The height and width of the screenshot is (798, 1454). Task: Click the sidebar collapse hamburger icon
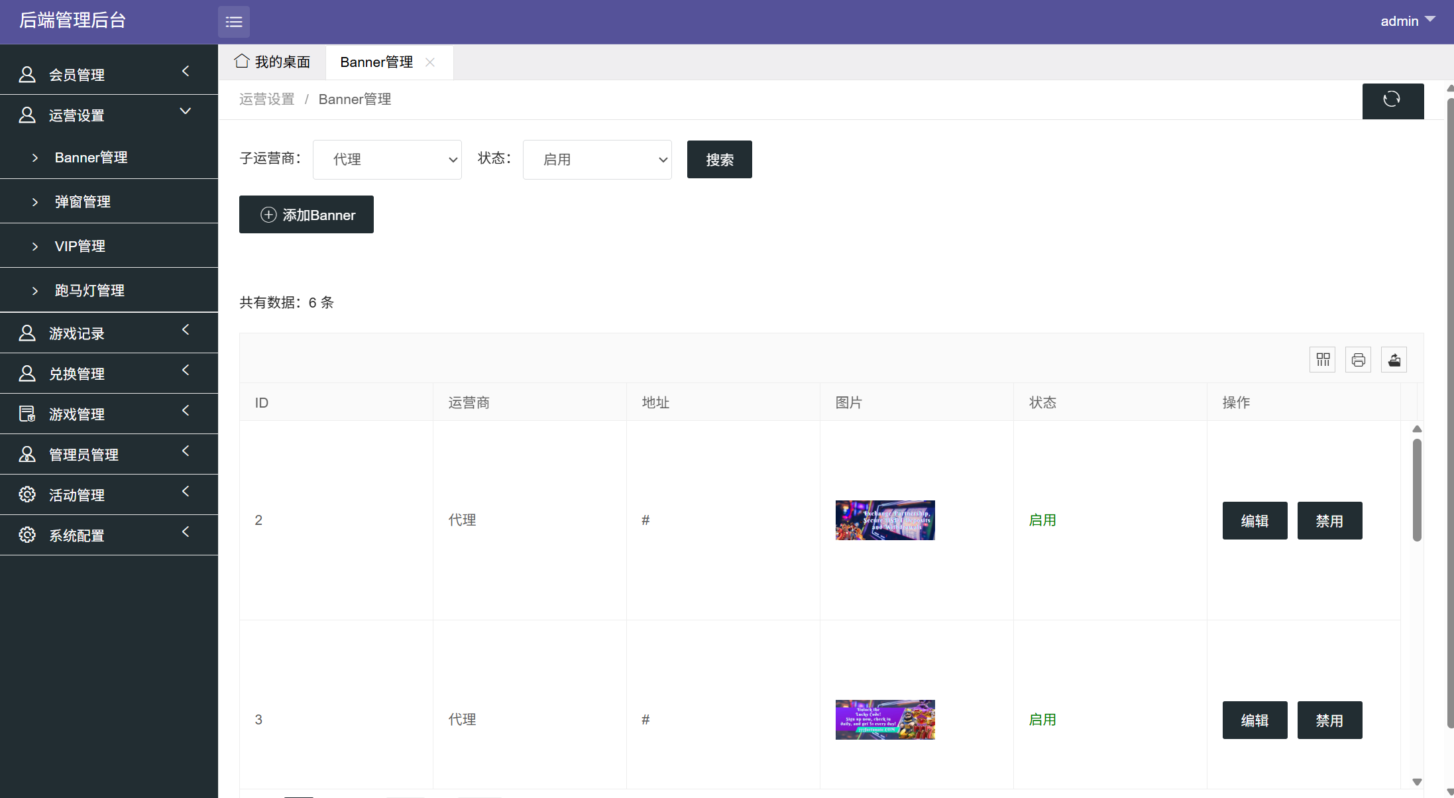(233, 22)
